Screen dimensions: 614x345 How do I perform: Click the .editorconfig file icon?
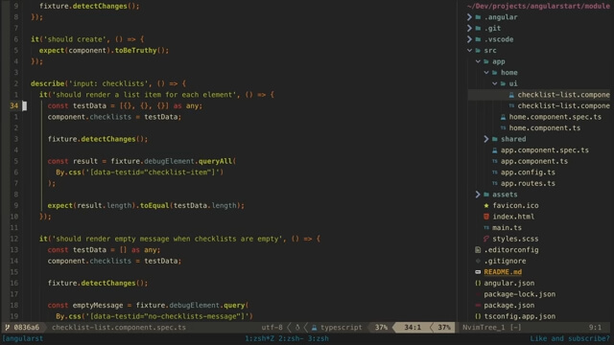478,249
